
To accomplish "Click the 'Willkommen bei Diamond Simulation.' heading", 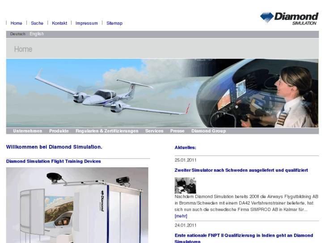I will 54,147.
